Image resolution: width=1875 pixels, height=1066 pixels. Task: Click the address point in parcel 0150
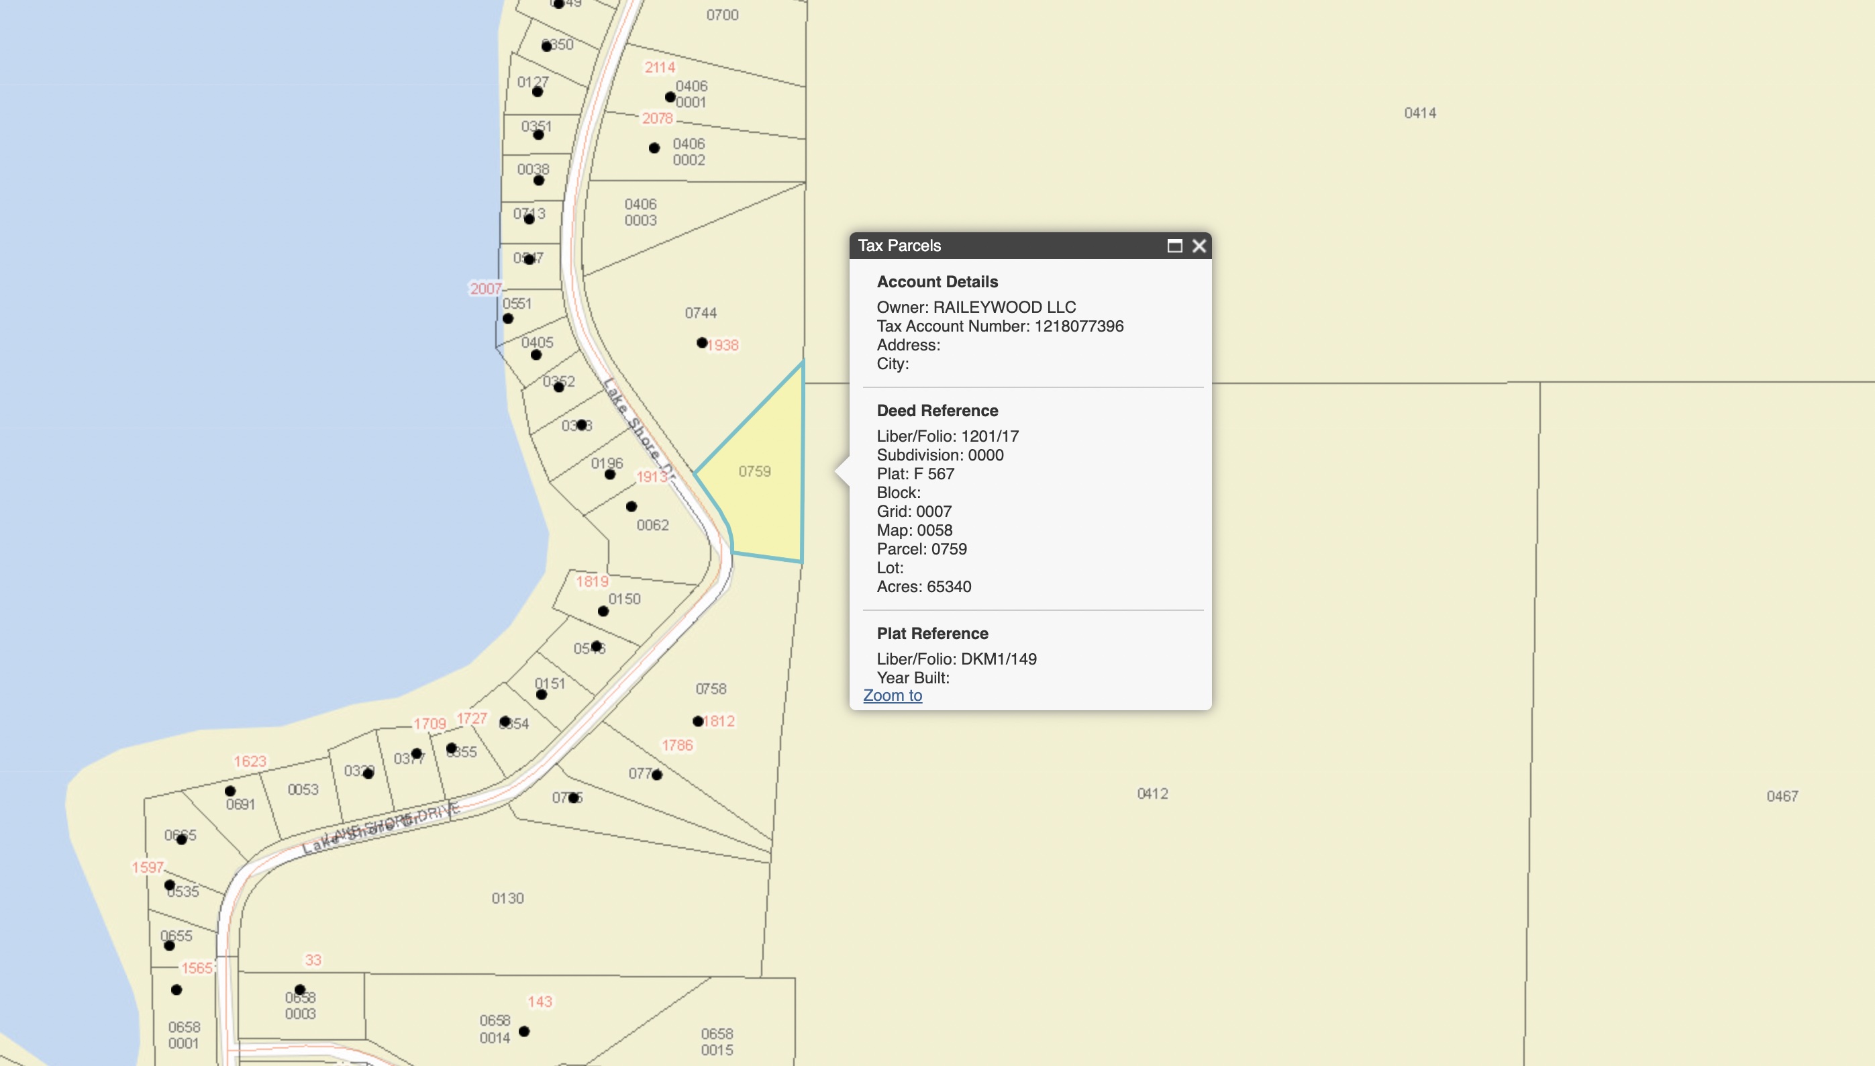tap(603, 612)
